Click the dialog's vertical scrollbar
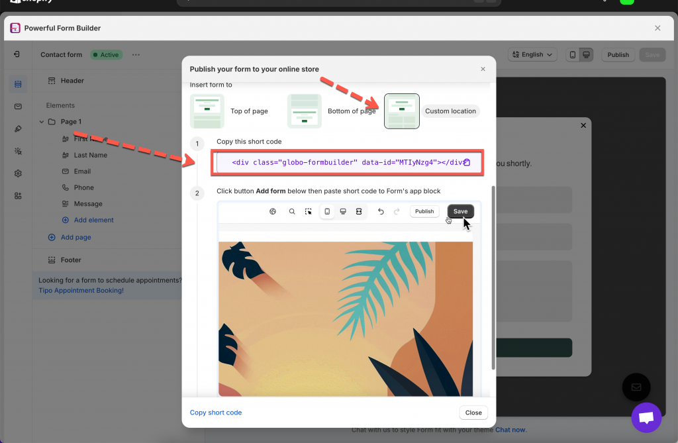The width and height of the screenshot is (678, 443). 493,278
